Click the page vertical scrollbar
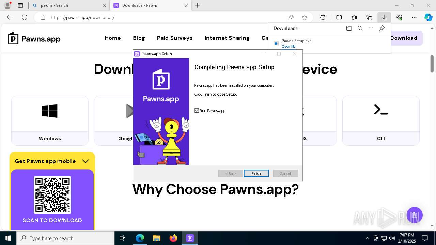 (x=432, y=64)
